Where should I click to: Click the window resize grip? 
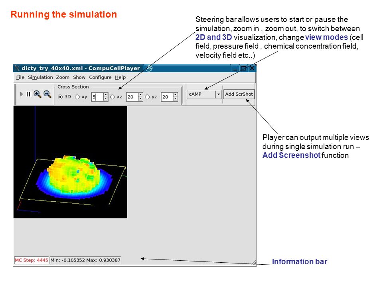254,262
